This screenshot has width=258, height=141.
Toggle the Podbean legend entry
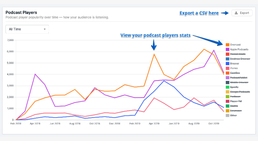click(235, 96)
